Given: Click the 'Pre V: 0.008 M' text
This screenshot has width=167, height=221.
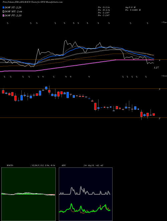Looking at the screenshot, I should 133,10.
